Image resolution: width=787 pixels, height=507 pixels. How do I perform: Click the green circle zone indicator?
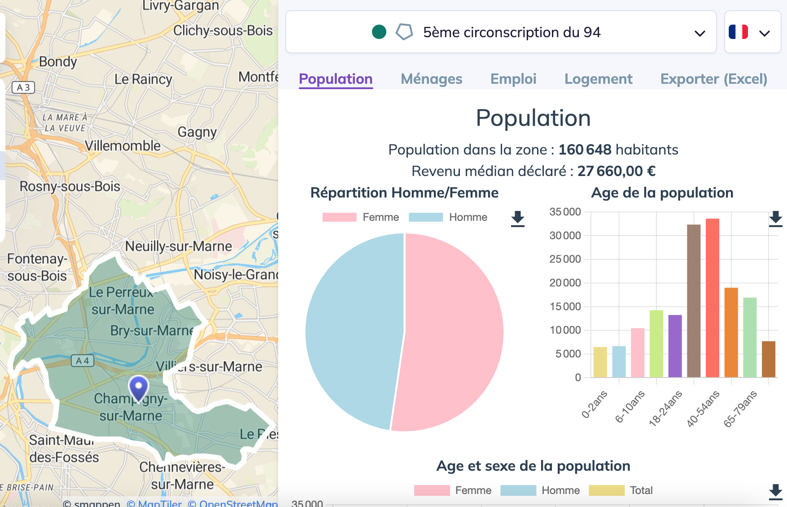tap(379, 32)
